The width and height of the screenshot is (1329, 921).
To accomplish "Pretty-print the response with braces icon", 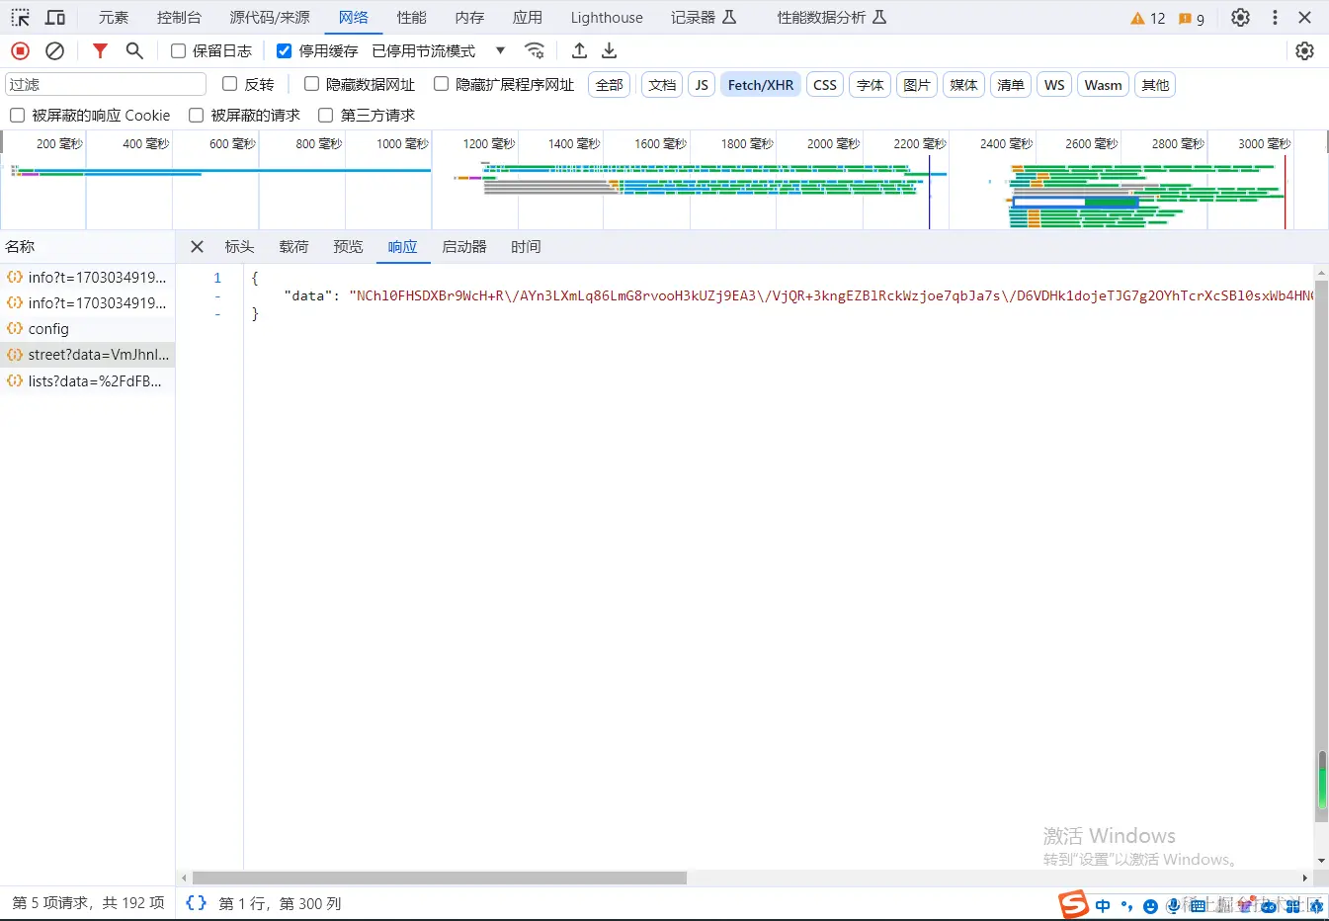I will (x=196, y=903).
